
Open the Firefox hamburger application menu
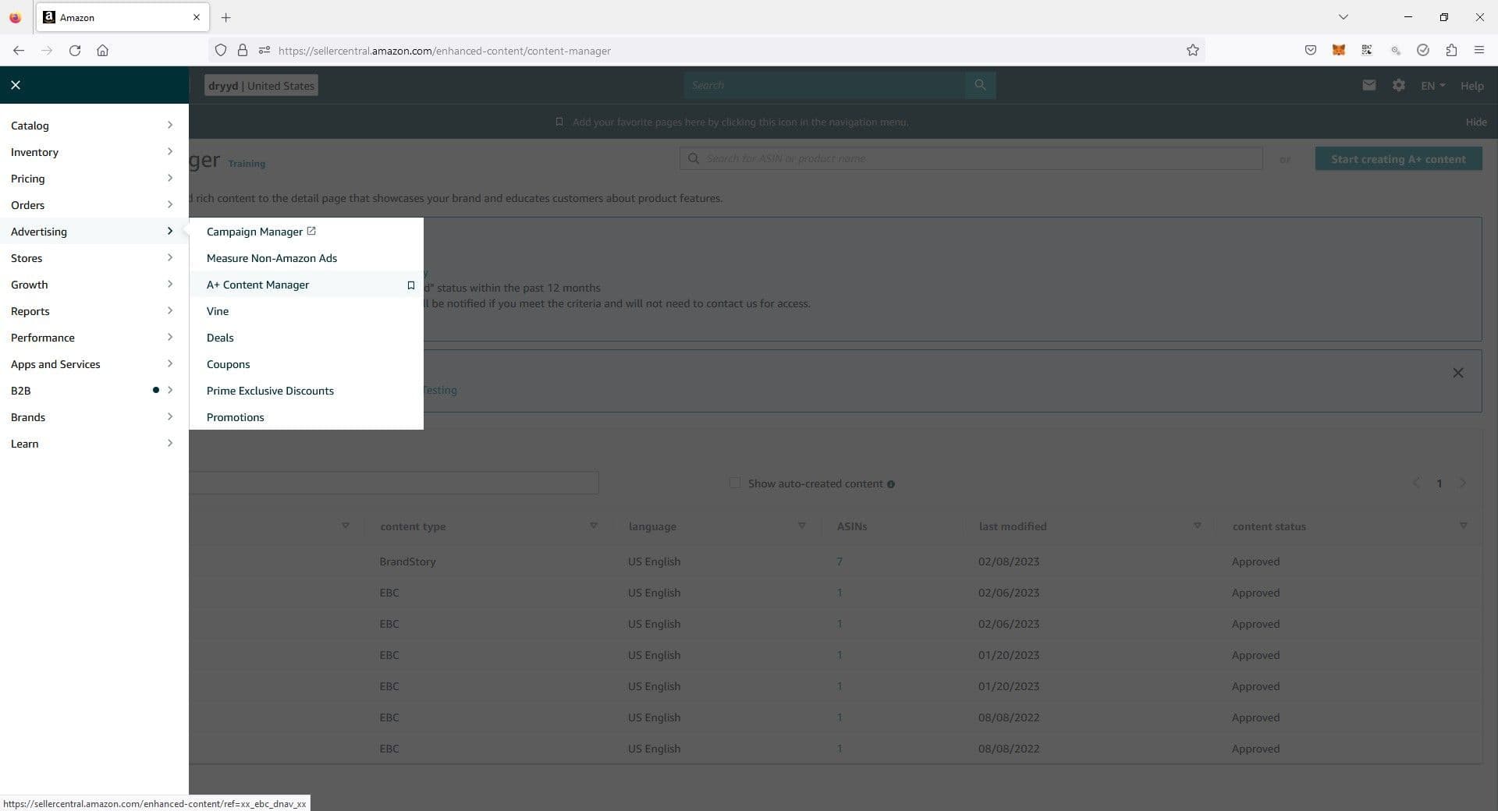[1478, 51]
